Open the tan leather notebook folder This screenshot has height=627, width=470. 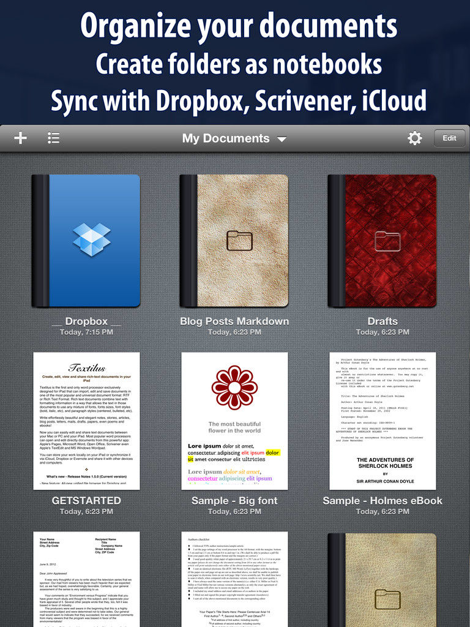click(x=382, y=580)
